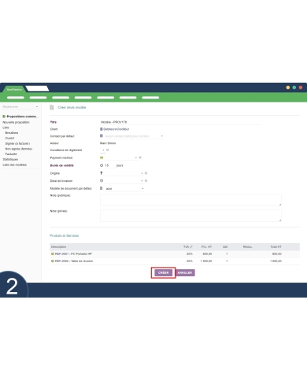This screenshot has height=381, width=307.
Task: Click the delivery delay icon
Action: [102, 180]
